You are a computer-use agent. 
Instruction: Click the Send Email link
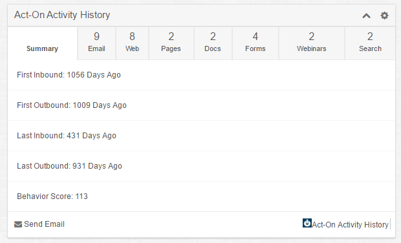pyautogui.click(x=44, y=224)
